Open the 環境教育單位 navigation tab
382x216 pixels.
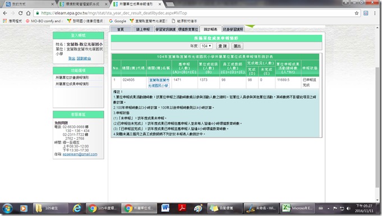pos(188,29)
